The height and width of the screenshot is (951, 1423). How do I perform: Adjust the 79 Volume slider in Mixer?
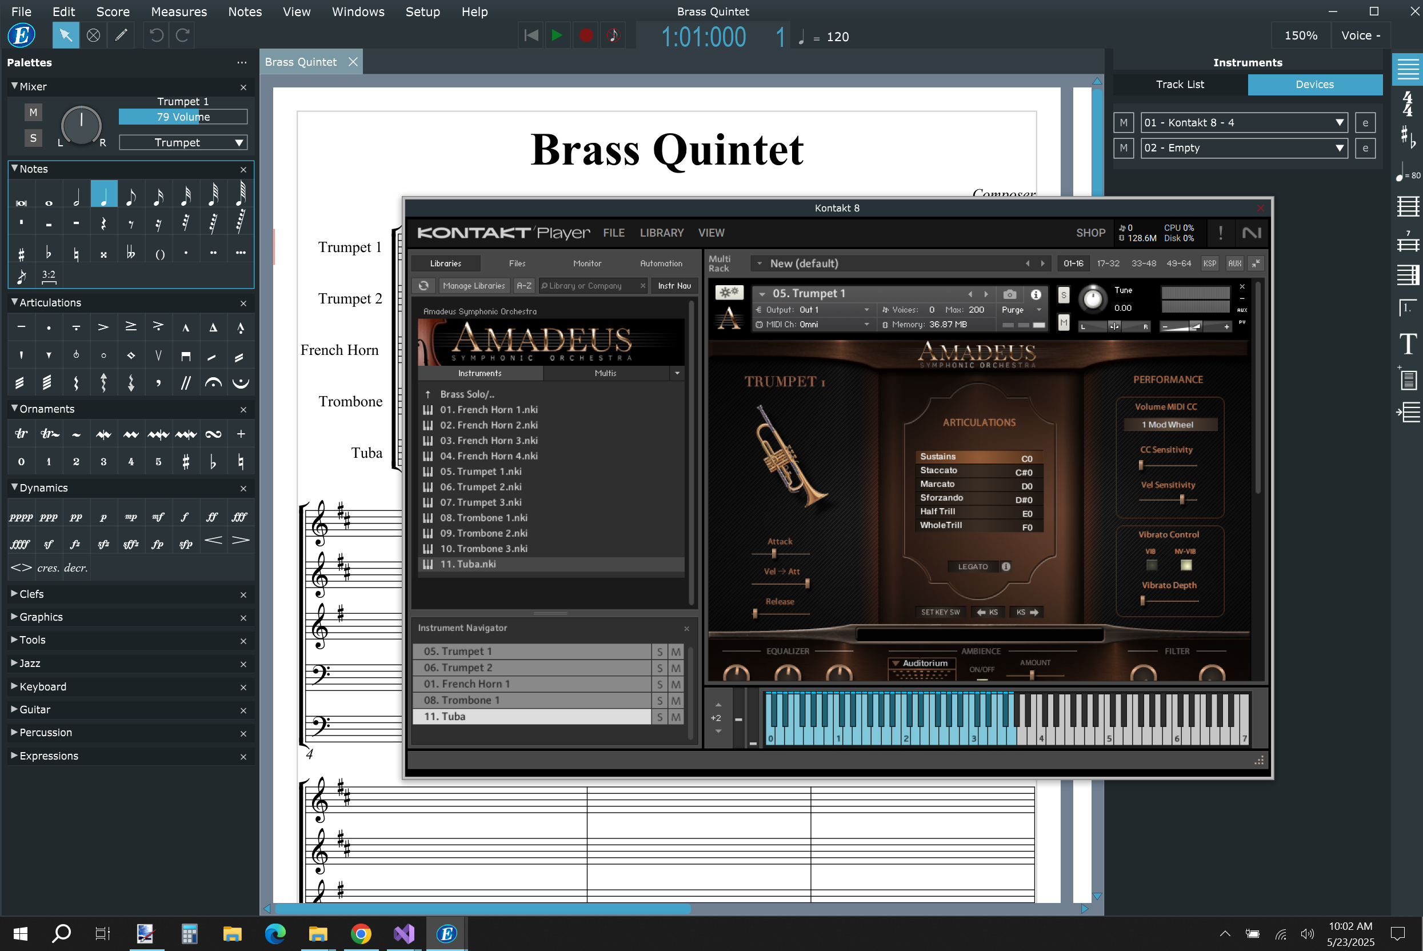click(x=182, y=117)
